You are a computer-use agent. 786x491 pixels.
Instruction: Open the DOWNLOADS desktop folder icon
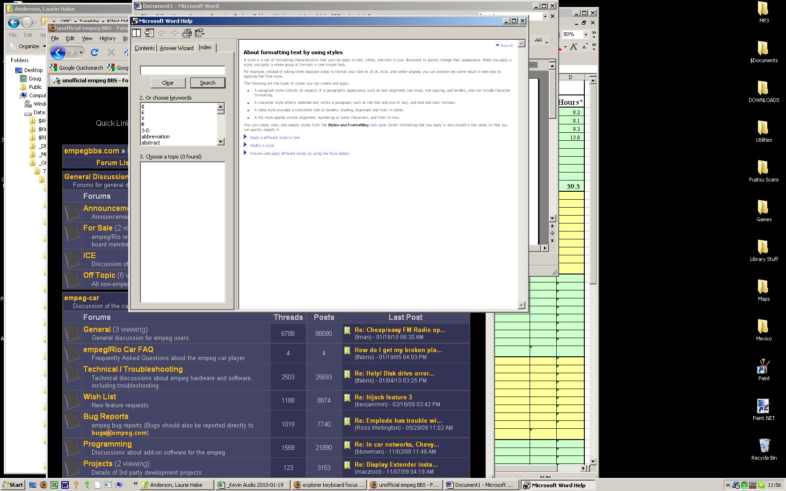764,92
